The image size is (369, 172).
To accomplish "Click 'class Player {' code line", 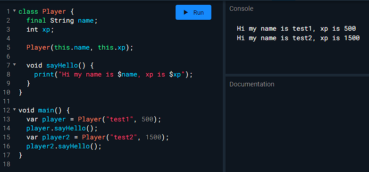I will click(46, 11).
